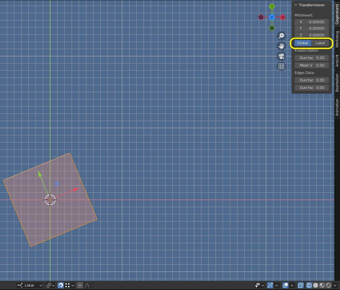
Task: Select the rendered shading sphere icon
Action: click(x=329, y=285)
